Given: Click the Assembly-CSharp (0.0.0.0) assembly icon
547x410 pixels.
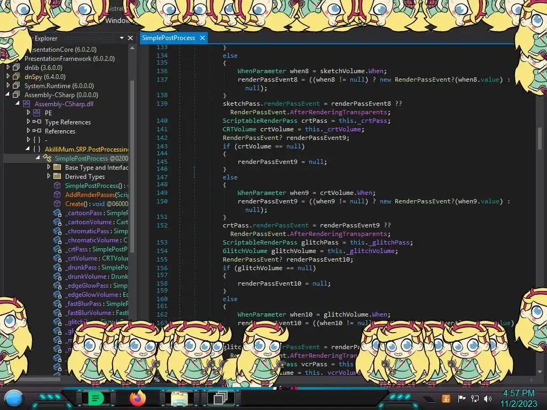Looking at the screenshot, I should click(x=16, y=94).
